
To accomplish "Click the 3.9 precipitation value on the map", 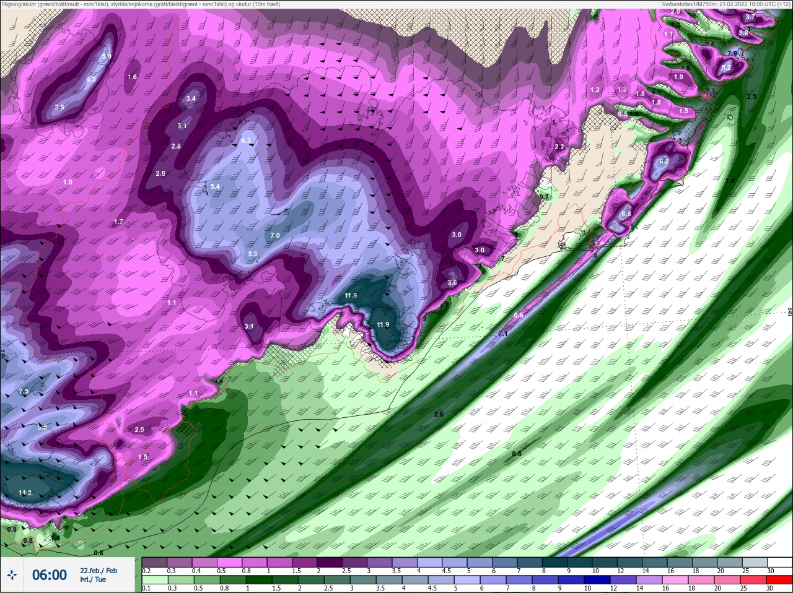I will (x=59, y=107).
